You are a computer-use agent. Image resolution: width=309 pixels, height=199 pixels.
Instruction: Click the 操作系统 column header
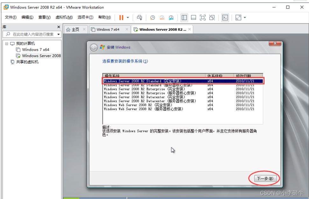click(x=154, y=76)
